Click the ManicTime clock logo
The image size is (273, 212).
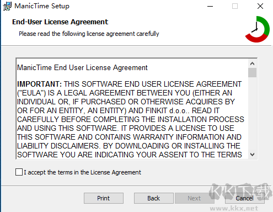[x=258, y=29]
